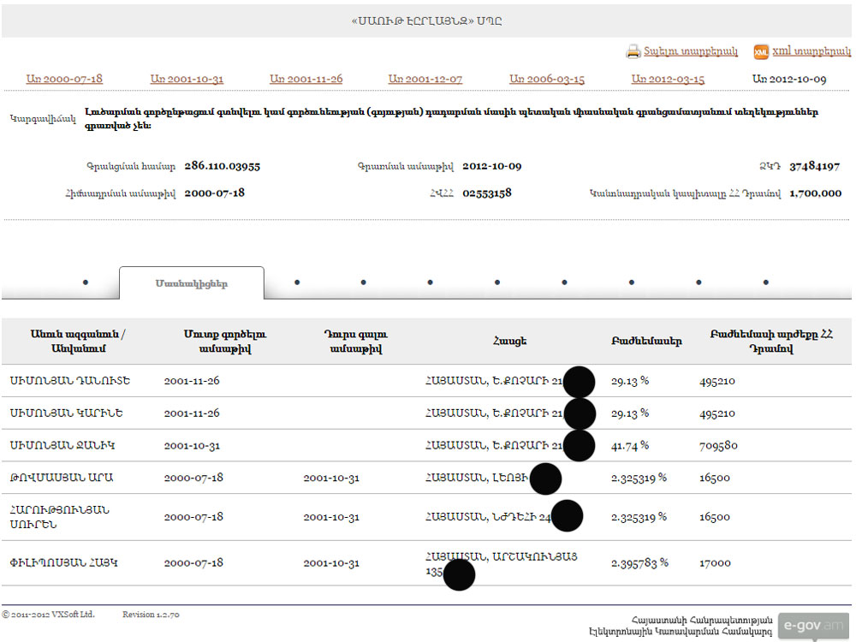Click the Անուն ազգանուն column header

pyautogui.click(x=78, y=342)
